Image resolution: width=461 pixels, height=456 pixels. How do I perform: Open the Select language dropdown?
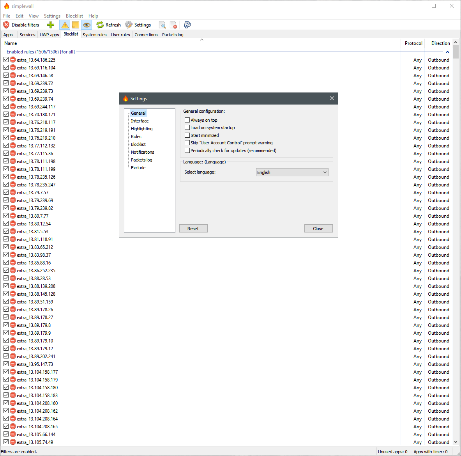[x=292, y=172]
